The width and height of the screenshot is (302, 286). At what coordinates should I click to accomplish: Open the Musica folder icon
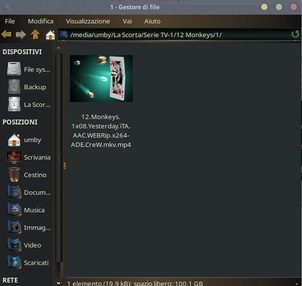coord(14,209)
